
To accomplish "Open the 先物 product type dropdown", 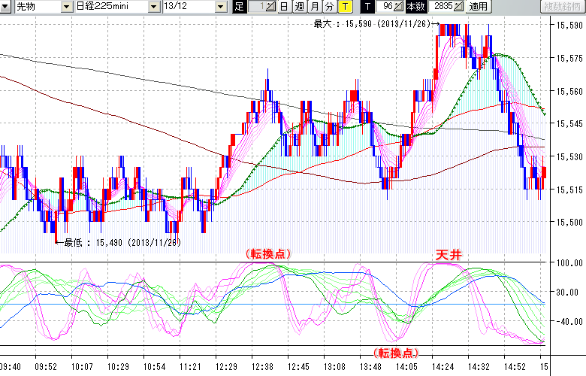I will [67, 7].
